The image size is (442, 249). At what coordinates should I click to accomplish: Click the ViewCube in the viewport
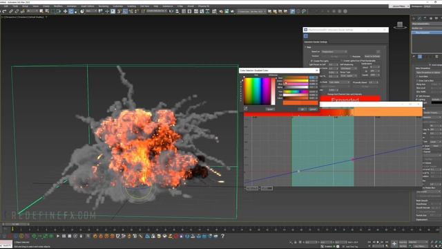click(400, 26)
